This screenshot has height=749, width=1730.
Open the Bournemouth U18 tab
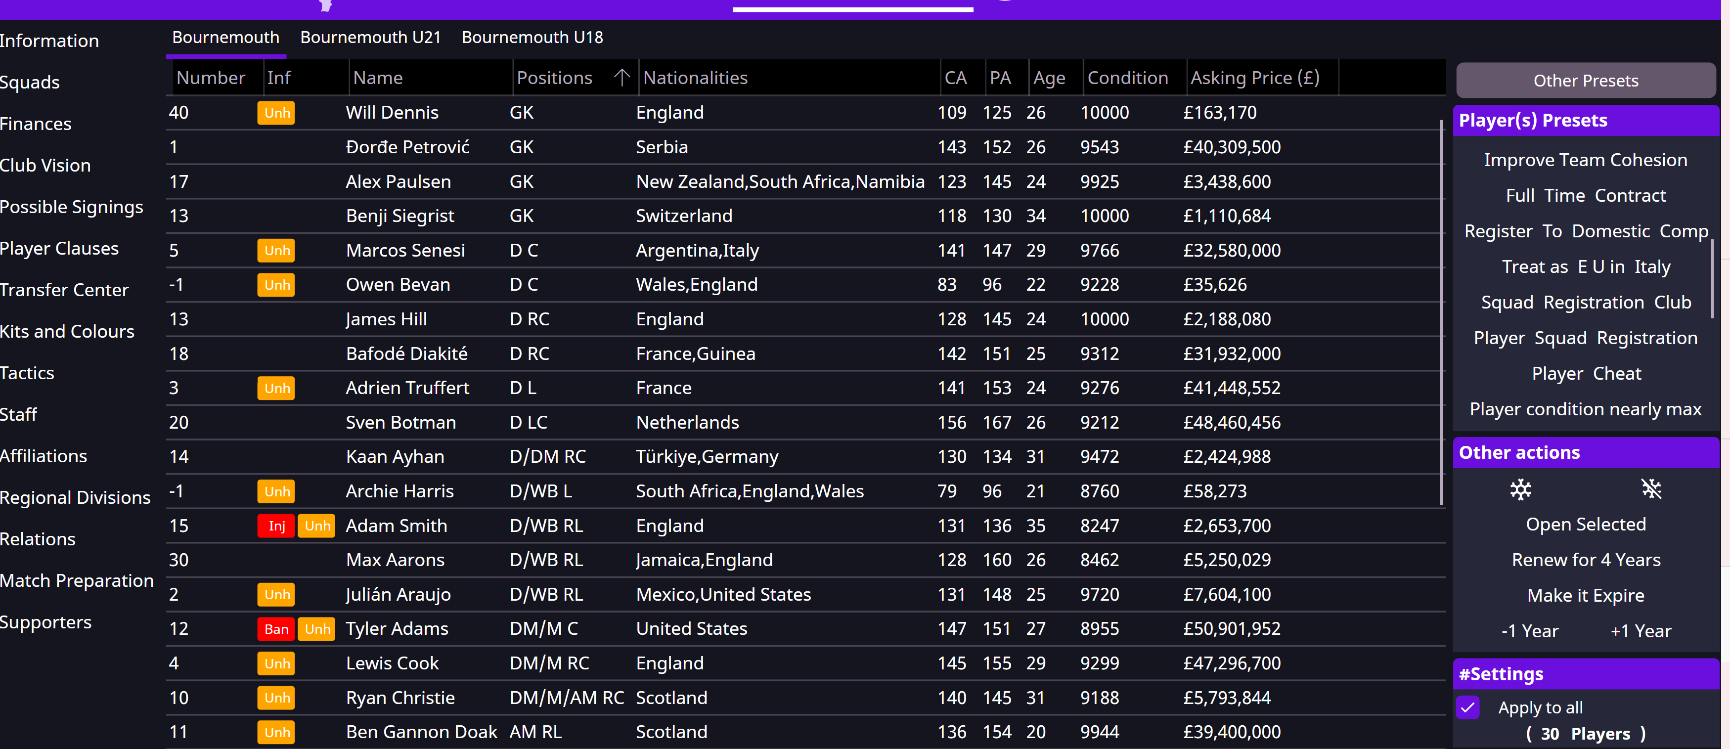(x=532, y=38)
